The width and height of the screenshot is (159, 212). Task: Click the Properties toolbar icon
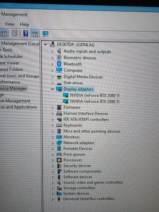point(14,33)
